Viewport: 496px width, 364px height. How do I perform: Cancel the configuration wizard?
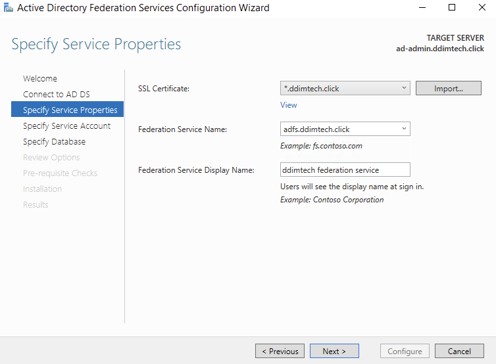459,351
